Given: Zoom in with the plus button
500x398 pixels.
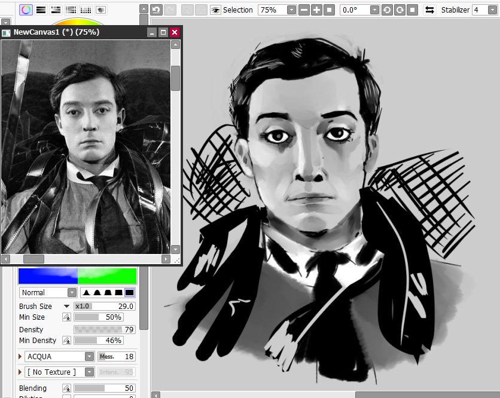Looking at the screenshot, I should (x=316, y=10).
